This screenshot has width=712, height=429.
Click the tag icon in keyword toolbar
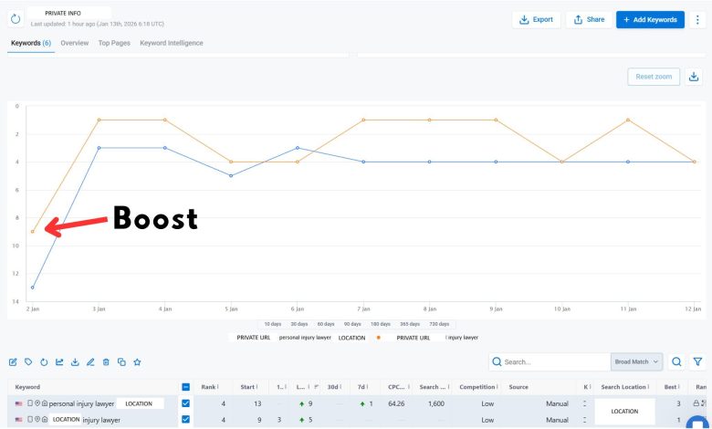[28, 362]
